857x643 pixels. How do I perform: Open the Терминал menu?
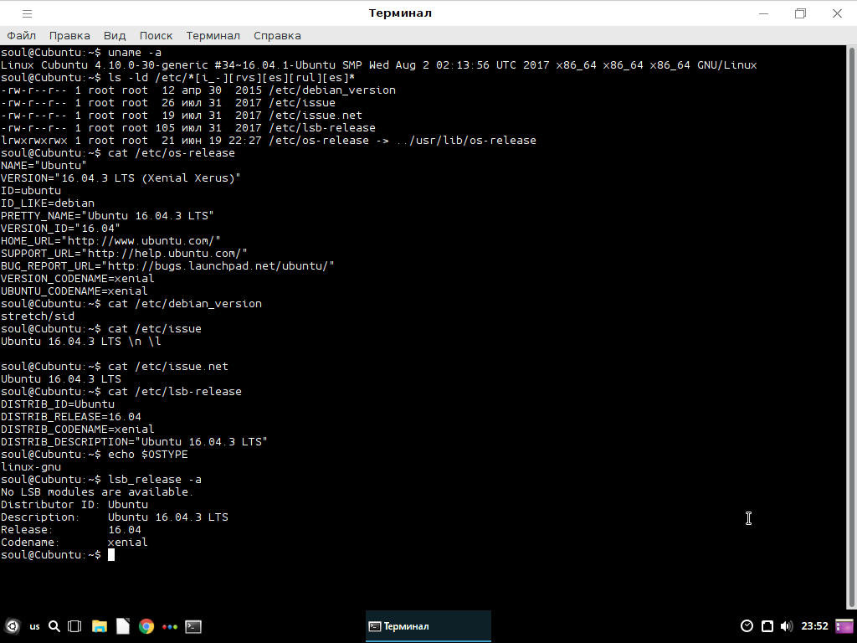pos(213,35)
